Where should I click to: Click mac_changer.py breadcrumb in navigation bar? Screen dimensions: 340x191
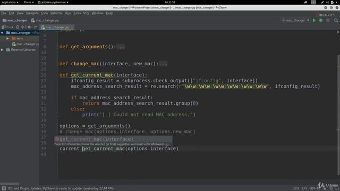click(x=45, y=20)
